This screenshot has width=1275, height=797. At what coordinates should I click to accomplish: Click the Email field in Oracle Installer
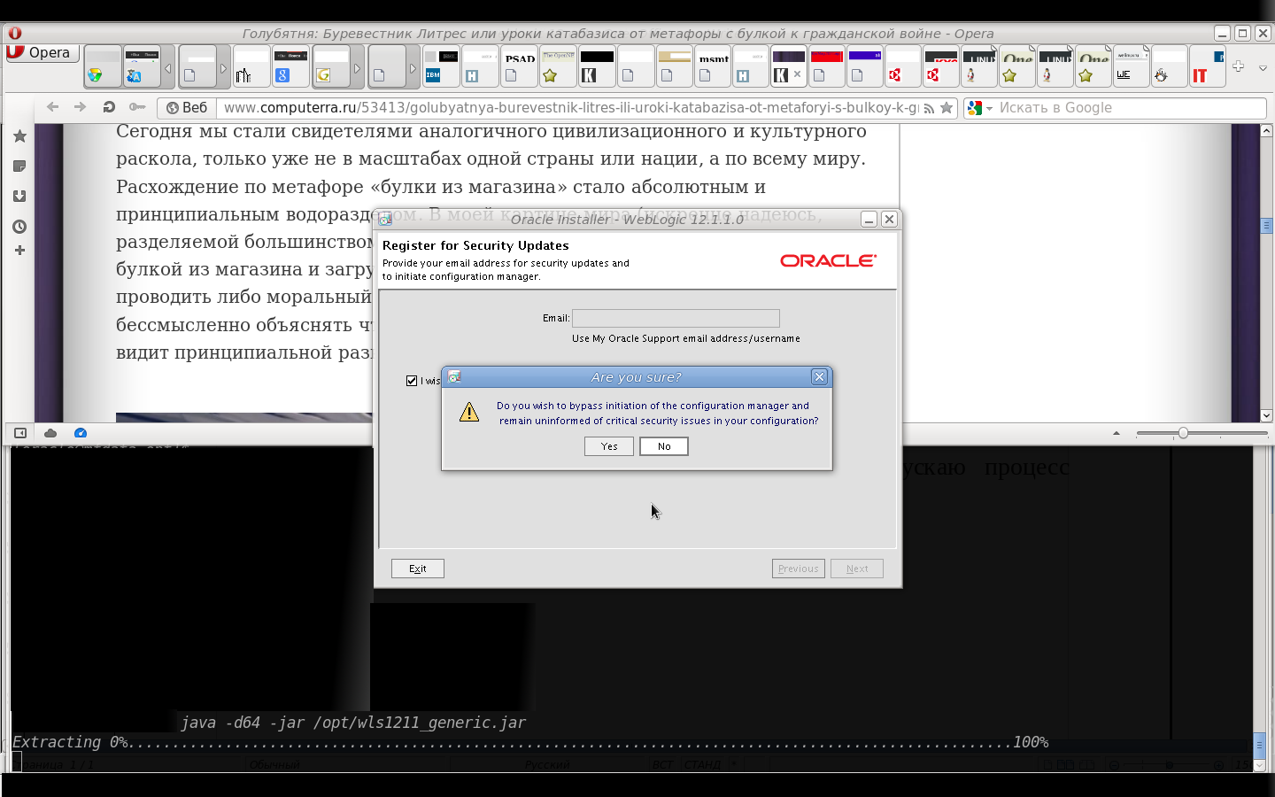point(676,318)
